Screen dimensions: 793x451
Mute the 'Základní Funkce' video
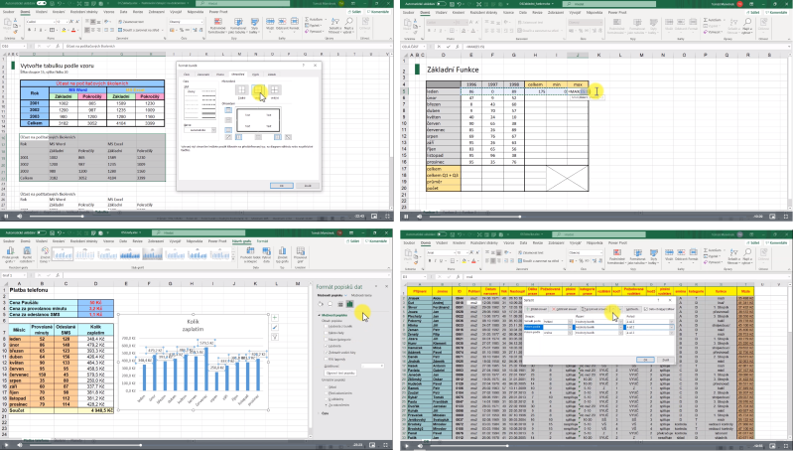pos(419,217)
